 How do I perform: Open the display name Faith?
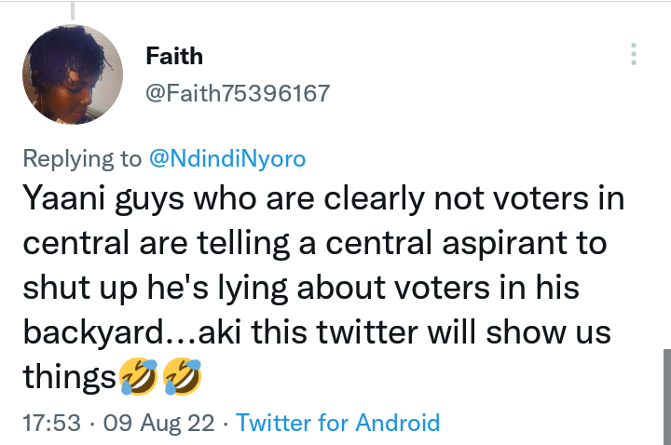174,56
